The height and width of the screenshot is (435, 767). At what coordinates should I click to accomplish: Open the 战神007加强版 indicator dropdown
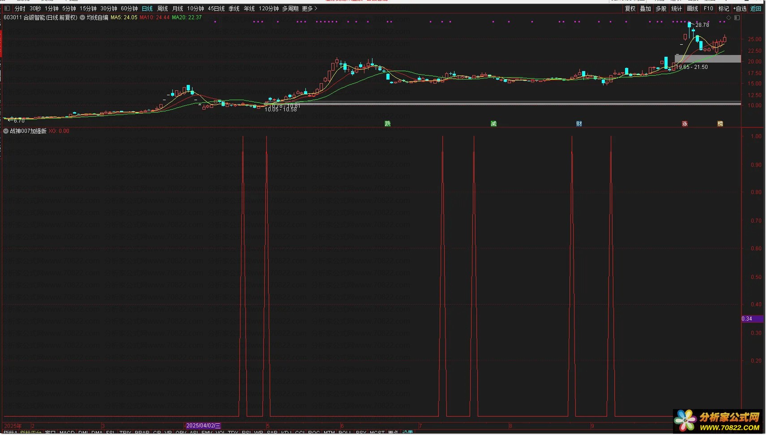(x=6, y=131)
